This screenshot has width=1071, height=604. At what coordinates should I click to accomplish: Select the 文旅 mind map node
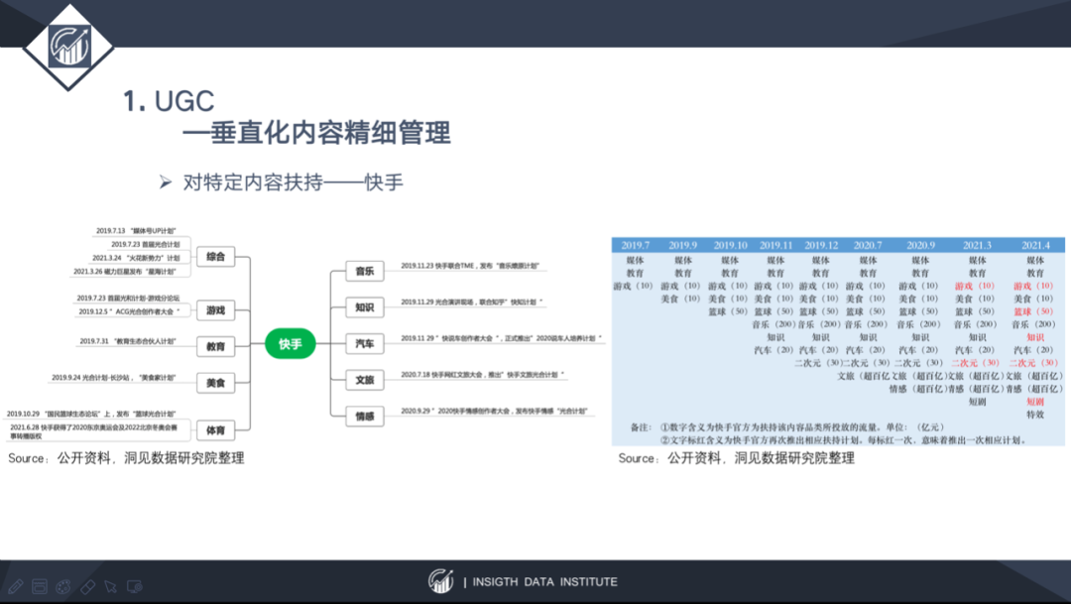click(x=365, y=379)
